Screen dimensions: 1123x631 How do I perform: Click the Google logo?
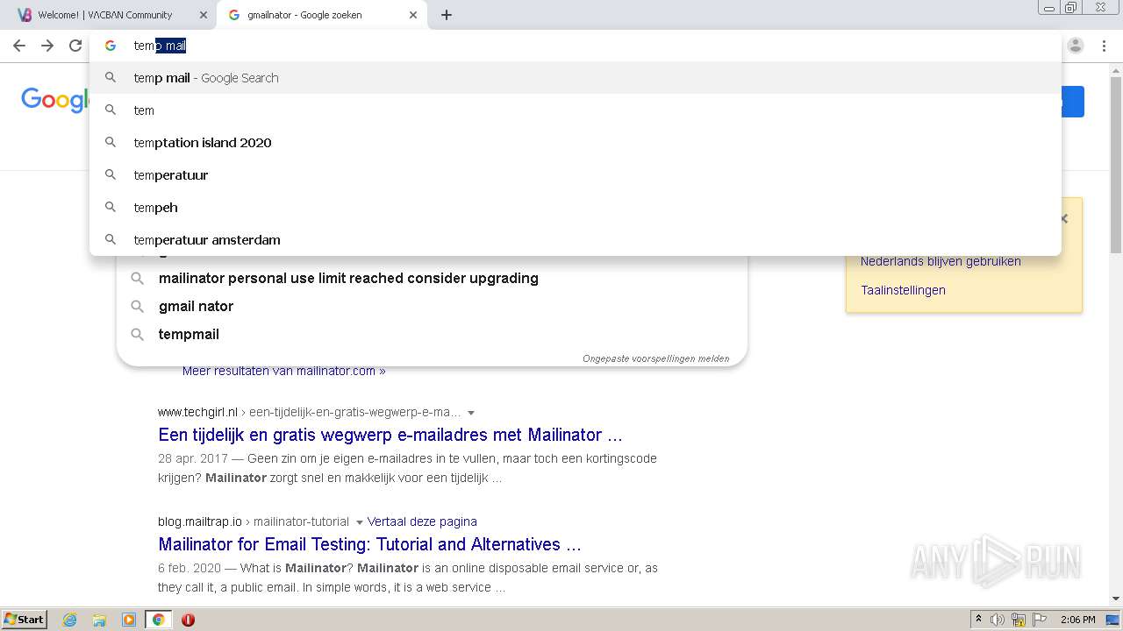[54, 100]
